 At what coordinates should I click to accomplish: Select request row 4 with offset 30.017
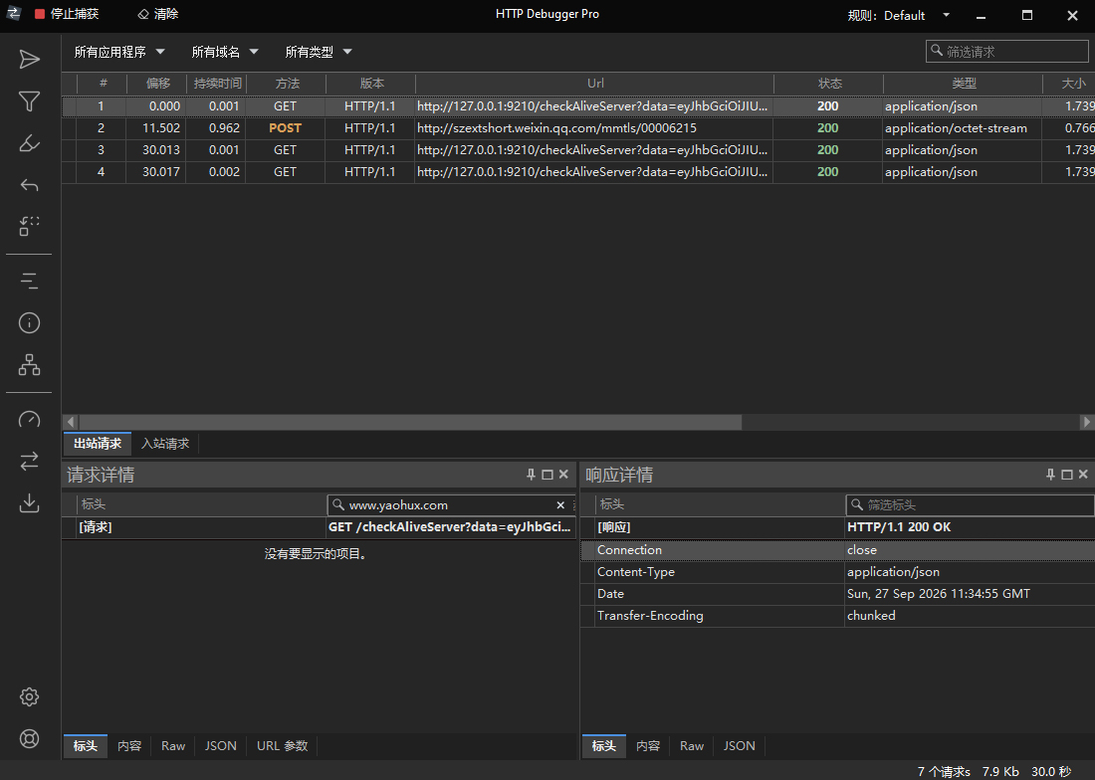[x=578, y=172]
